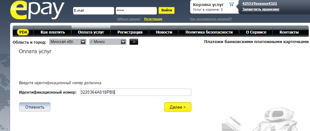Open the Новости menu item
This screenshot has width=310, height=131.
164,32
